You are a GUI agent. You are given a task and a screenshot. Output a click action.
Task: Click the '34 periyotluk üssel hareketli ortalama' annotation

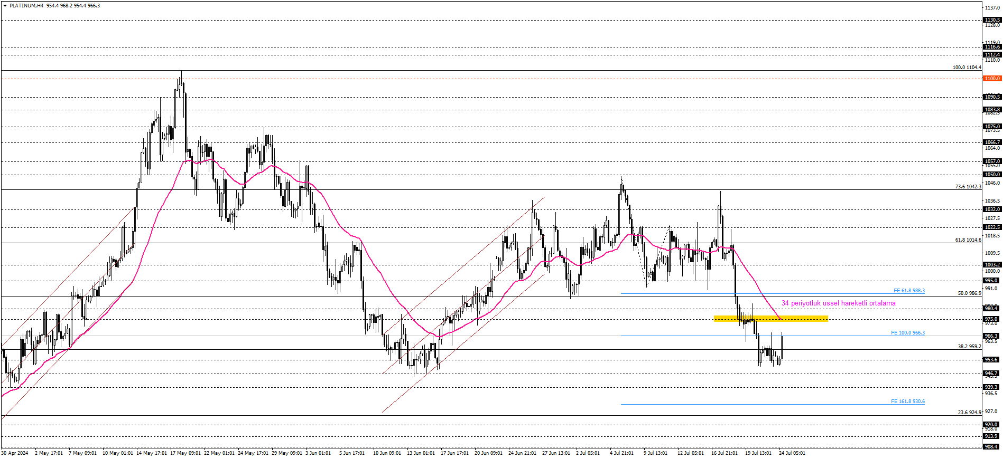pyautogui.click(x=839, y=303)
